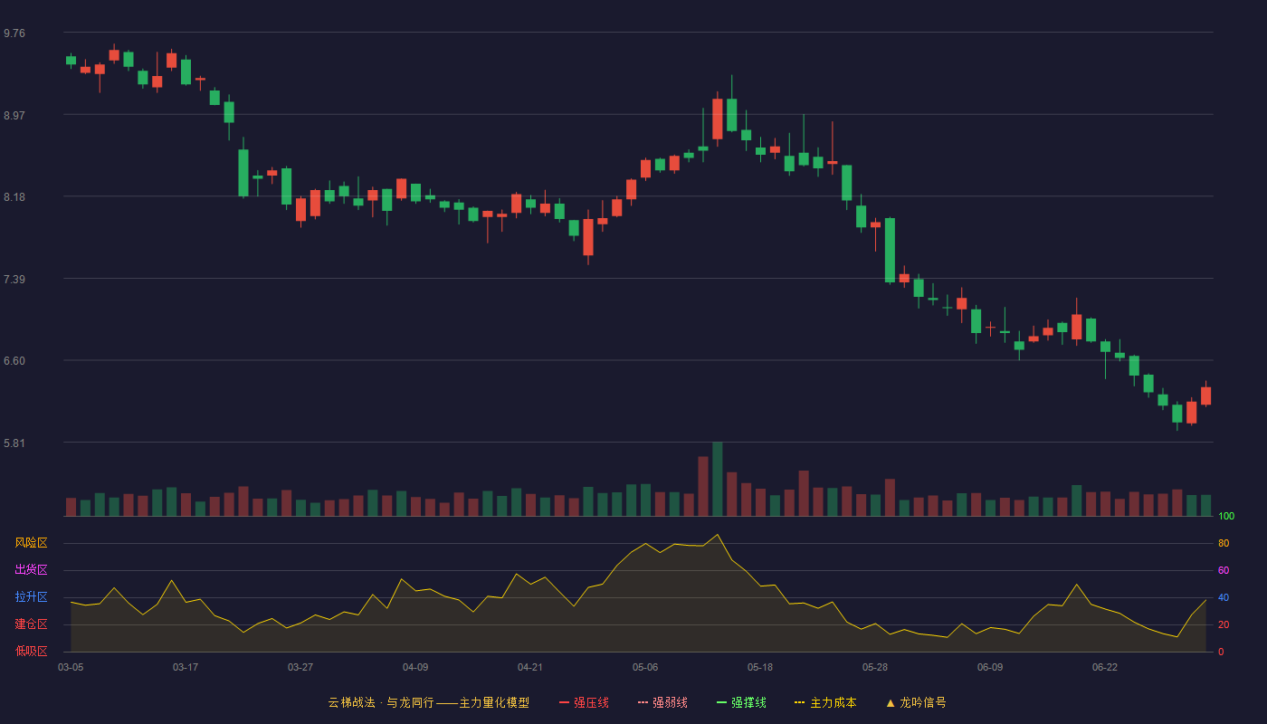Click the 8.97 price axis label
This screenshot has width=1267, height=724.
[14, 116]
